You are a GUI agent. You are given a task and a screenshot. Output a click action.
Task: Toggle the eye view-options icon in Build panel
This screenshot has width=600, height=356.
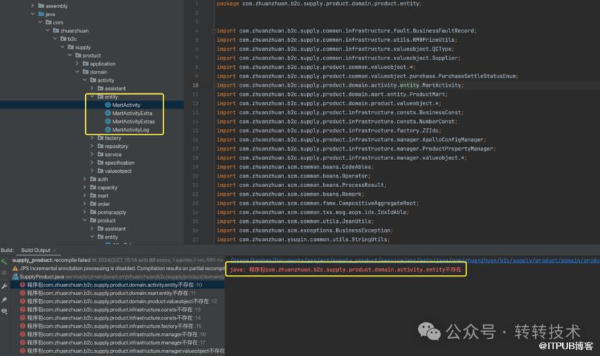[x=4, y=311]
